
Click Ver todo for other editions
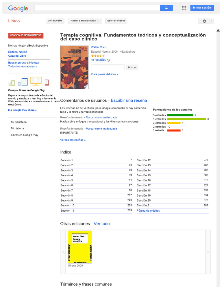pos(102,224)
